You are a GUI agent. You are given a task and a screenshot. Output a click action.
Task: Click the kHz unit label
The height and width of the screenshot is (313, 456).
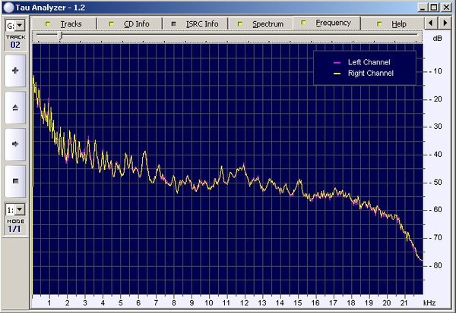(429, 303)
